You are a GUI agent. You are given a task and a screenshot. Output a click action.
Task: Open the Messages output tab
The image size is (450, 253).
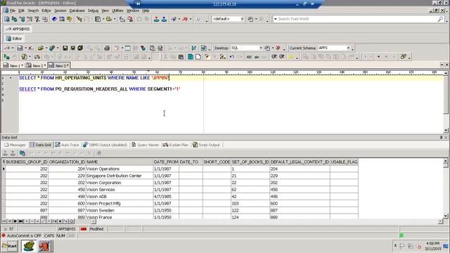pos(15,145)
